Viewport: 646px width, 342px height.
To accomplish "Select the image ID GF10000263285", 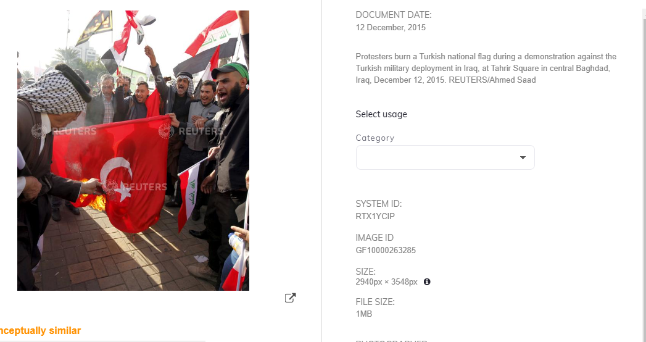I will point(386,250).
